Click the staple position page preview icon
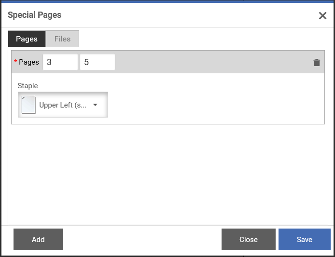Image resolution: width=335 pixels, height=257 pixels. pos(28,105)
